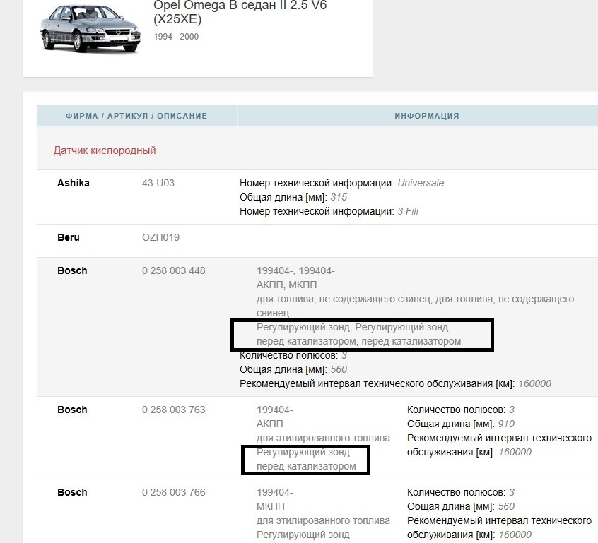This screenshot has width=598, height=543.
Task: Select Ashika total length value 315
Action: click(x=339, y=197)
